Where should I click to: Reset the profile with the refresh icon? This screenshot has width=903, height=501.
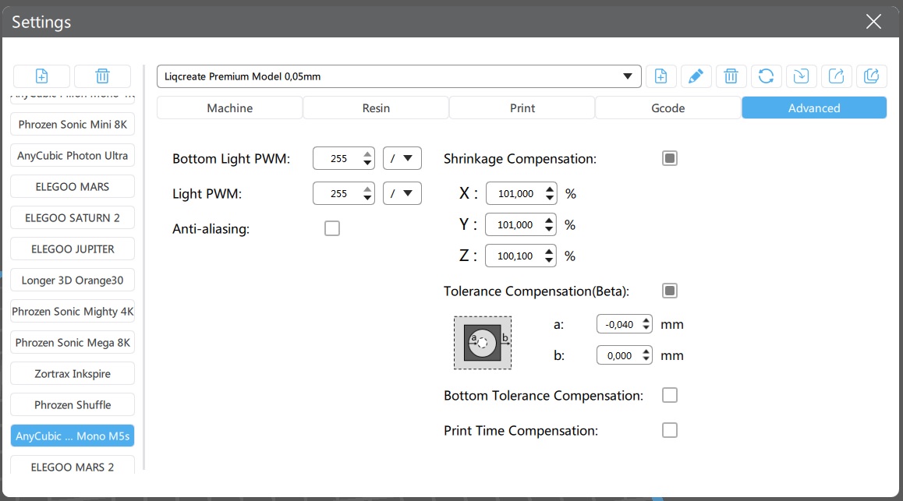pos(766,76)
